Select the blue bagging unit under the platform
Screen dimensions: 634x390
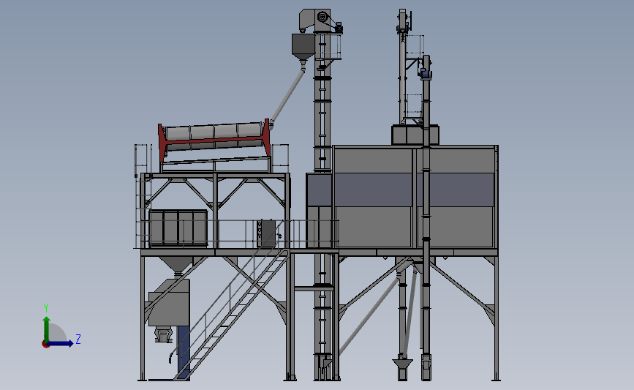[184, 352]
